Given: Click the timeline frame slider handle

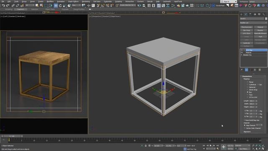Looking at the screenshot, I should pyautogui.click(x=12, y=136).
